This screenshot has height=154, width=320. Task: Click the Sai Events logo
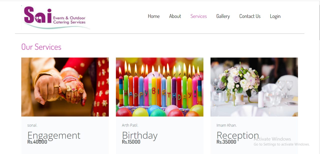[55, 17]
